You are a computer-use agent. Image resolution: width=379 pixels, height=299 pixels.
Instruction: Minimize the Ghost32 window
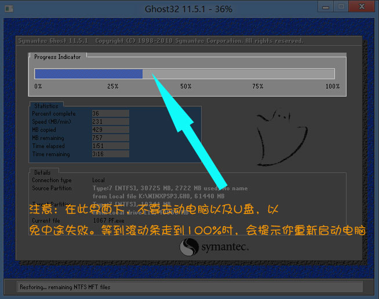point(326,6)
